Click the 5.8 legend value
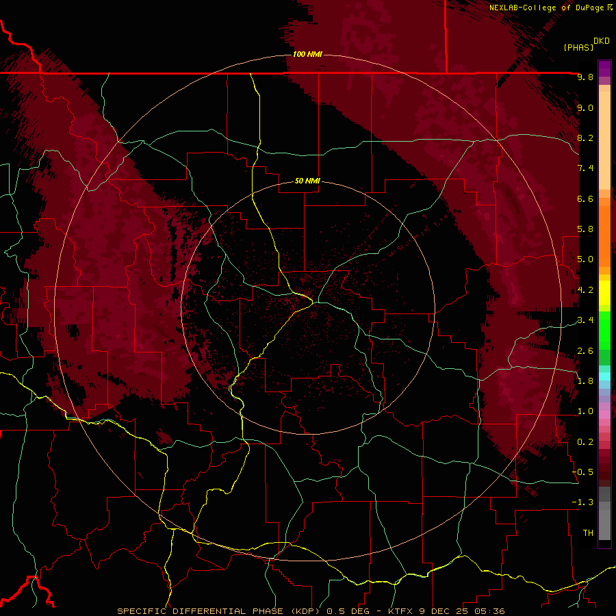 coord(585,229)
